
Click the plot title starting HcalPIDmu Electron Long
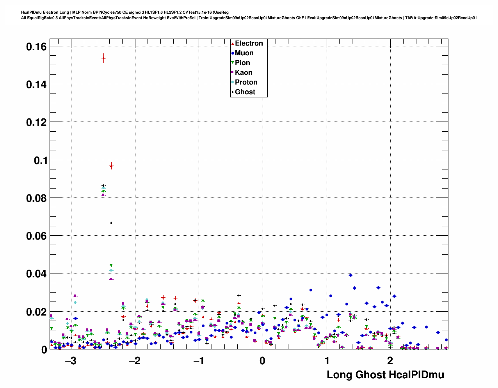[x=125, y=12]
